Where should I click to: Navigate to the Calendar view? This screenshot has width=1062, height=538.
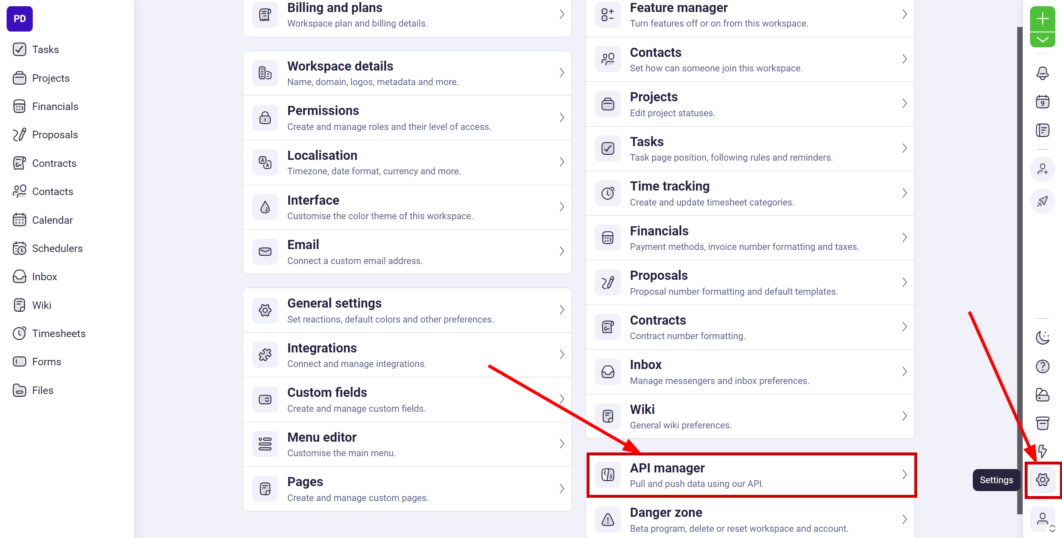[x=51, y=220]
